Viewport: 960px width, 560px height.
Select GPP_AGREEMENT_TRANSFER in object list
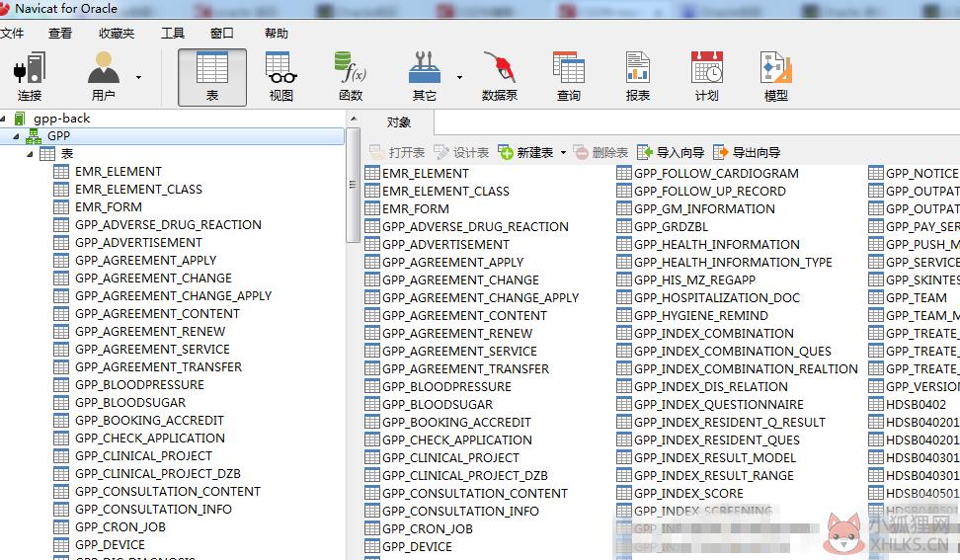click(465, 368)
